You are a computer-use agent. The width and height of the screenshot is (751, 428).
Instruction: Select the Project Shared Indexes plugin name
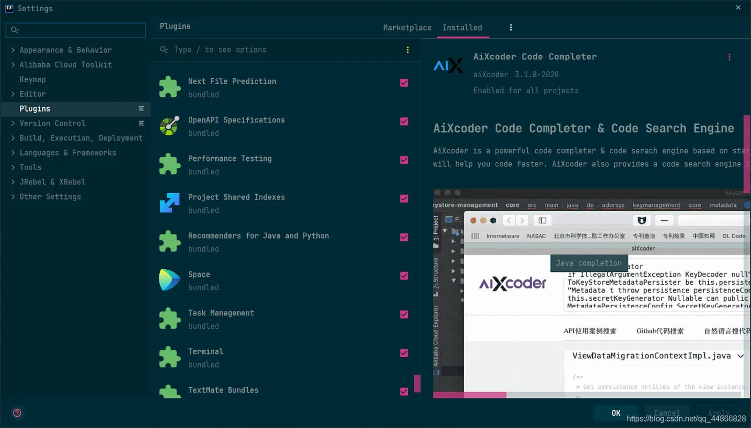click(x=237, y=197)
